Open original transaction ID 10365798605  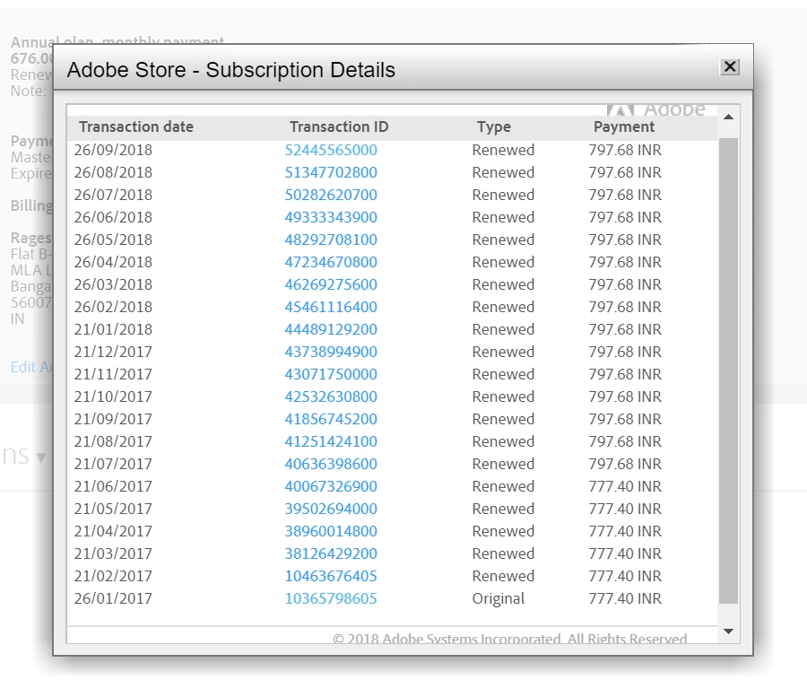pyautogui.click(x=331, y=598)
